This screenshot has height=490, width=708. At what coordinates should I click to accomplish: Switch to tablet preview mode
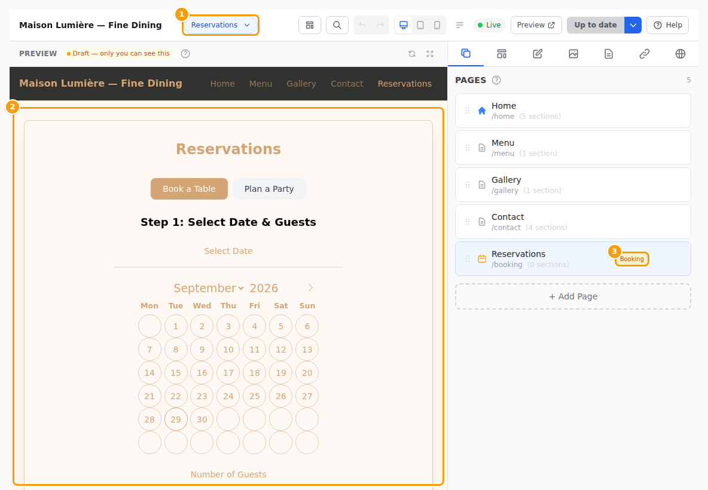[420, 25]
